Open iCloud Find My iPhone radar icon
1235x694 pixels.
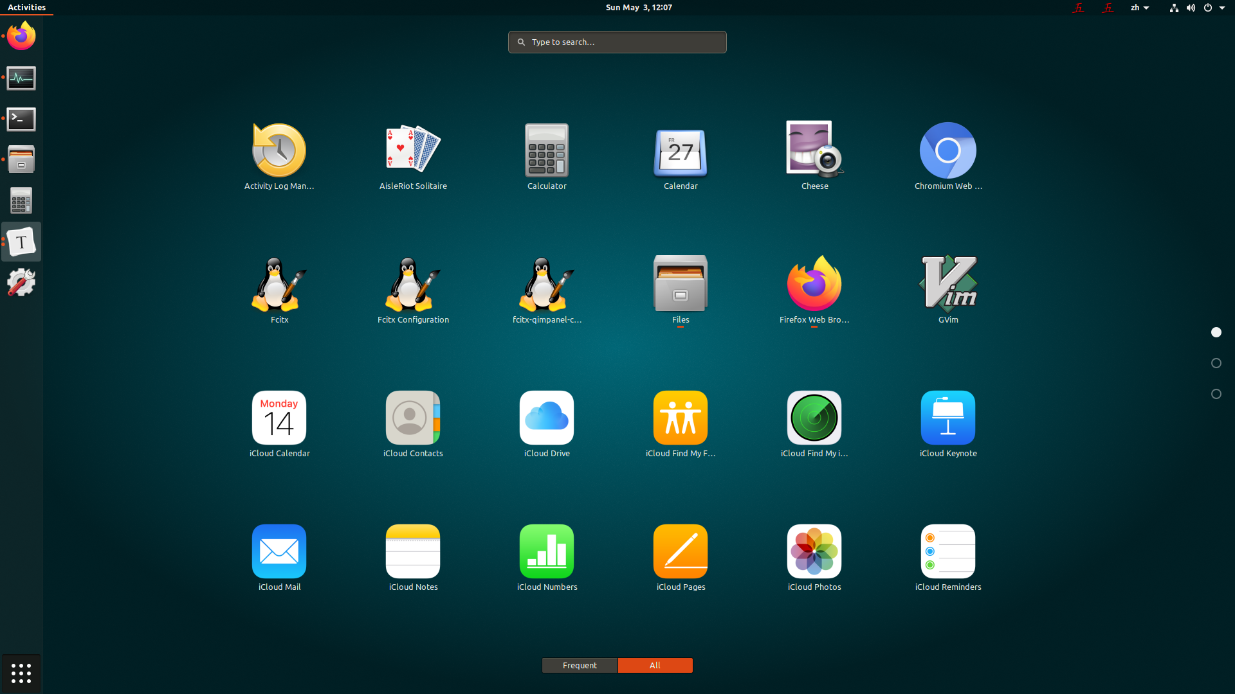point(814,418)
